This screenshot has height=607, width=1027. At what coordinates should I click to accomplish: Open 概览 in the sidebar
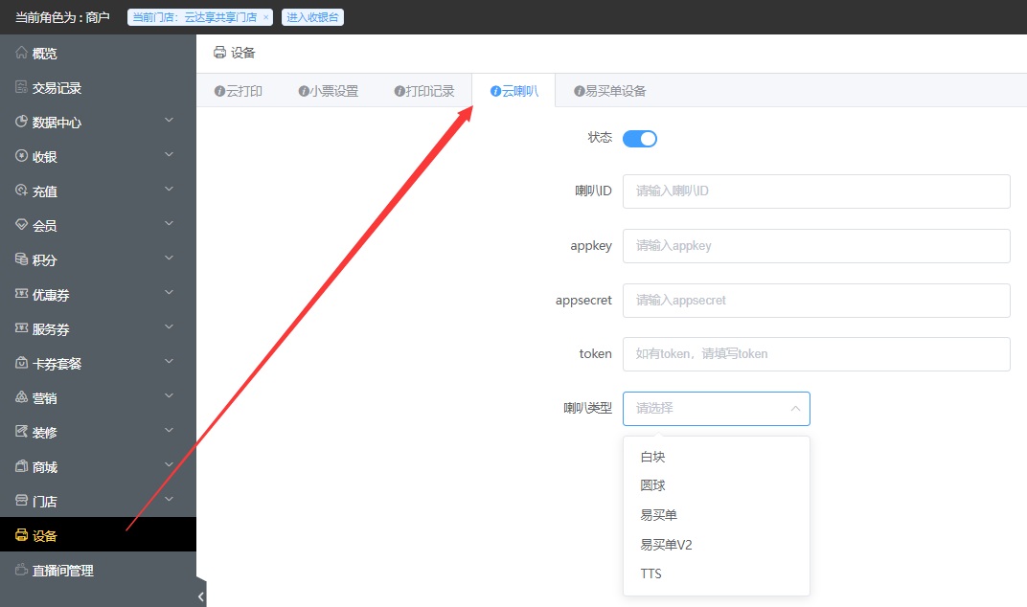click(x=99, y=53)
